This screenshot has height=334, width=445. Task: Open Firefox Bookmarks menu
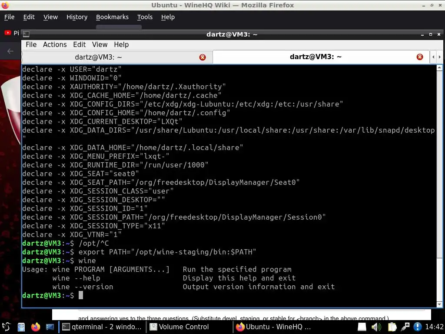[112, 17]
